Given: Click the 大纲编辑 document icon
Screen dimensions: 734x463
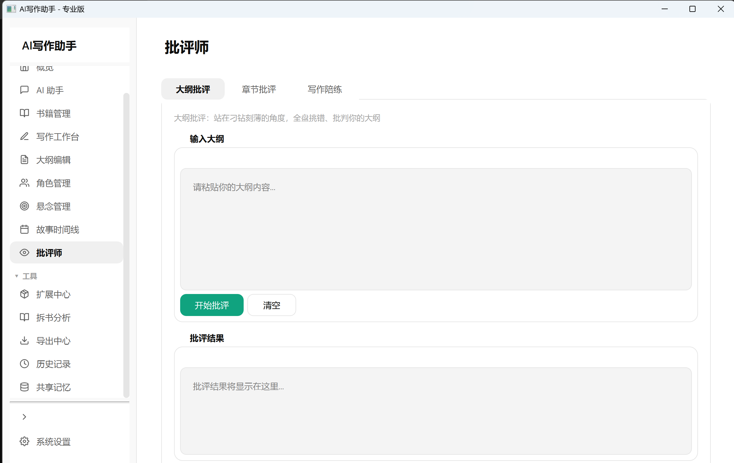Looking at the screenshot, I should (24, 160).
